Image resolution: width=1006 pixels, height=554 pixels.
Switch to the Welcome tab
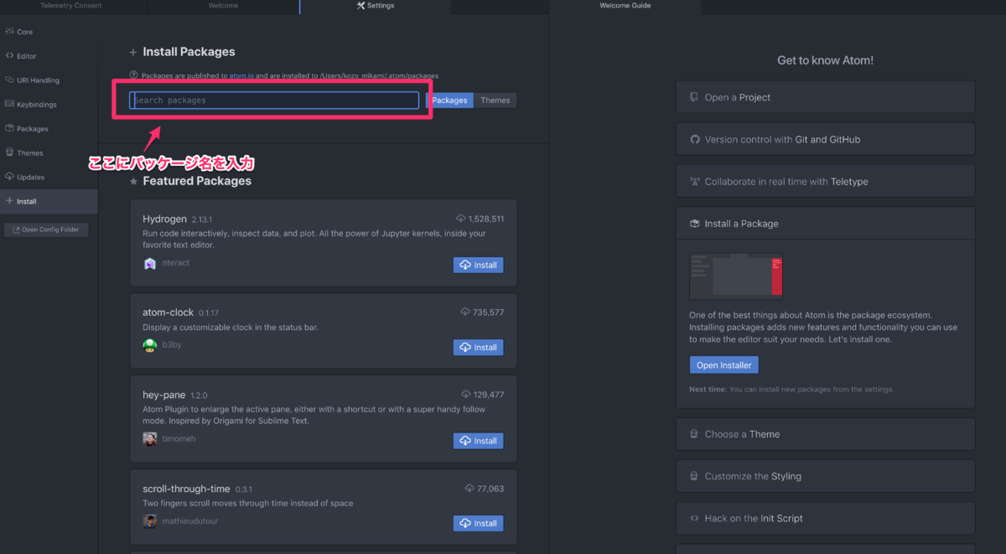[x=223, y=6]
